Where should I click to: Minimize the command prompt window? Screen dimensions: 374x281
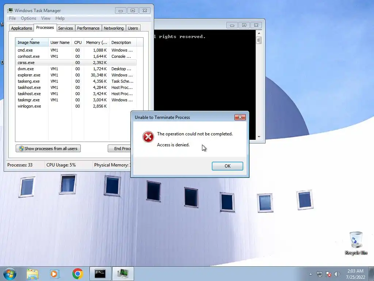(232, 25)
